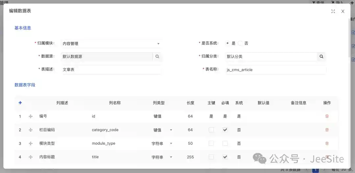Image resolution: width=355 pixels, height=173 pixels.
Task: Click delete icon for the id row
Action: tap(327, 116)
